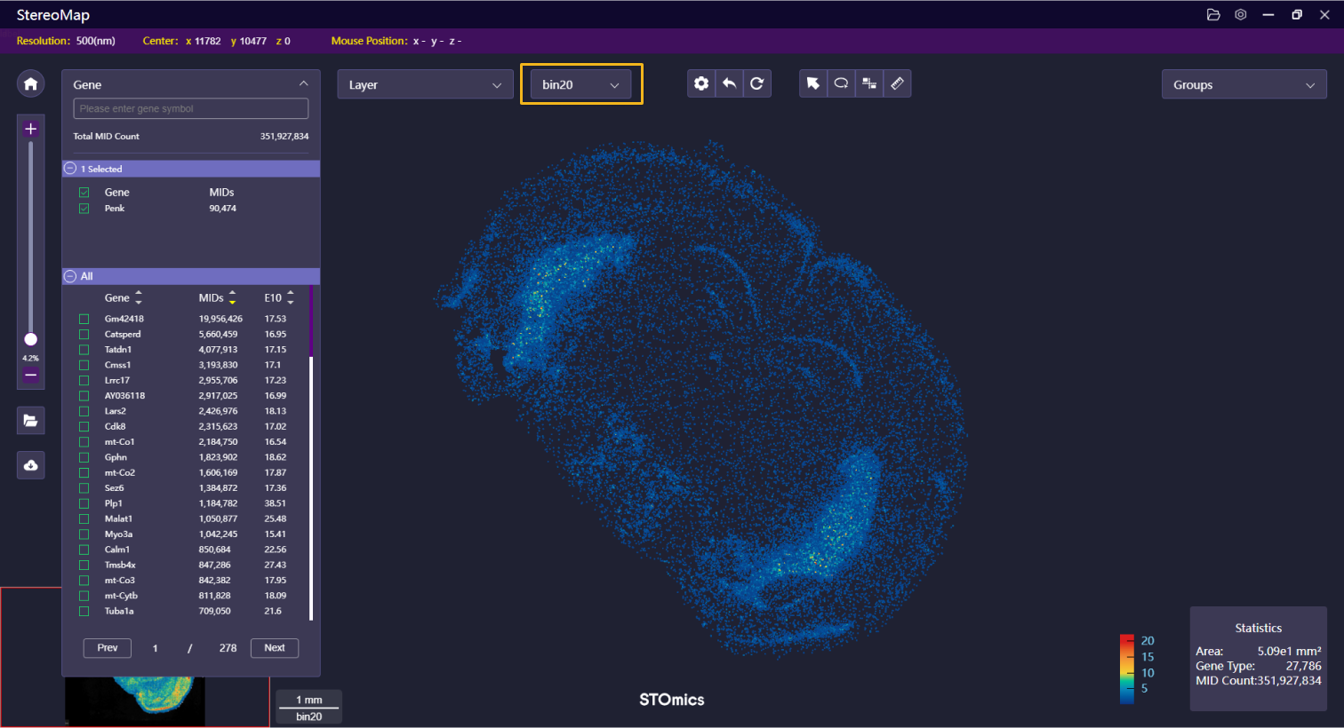Zoom out with the minus button
Screen dimensions: 1344x728
click(x=30, y=376)
